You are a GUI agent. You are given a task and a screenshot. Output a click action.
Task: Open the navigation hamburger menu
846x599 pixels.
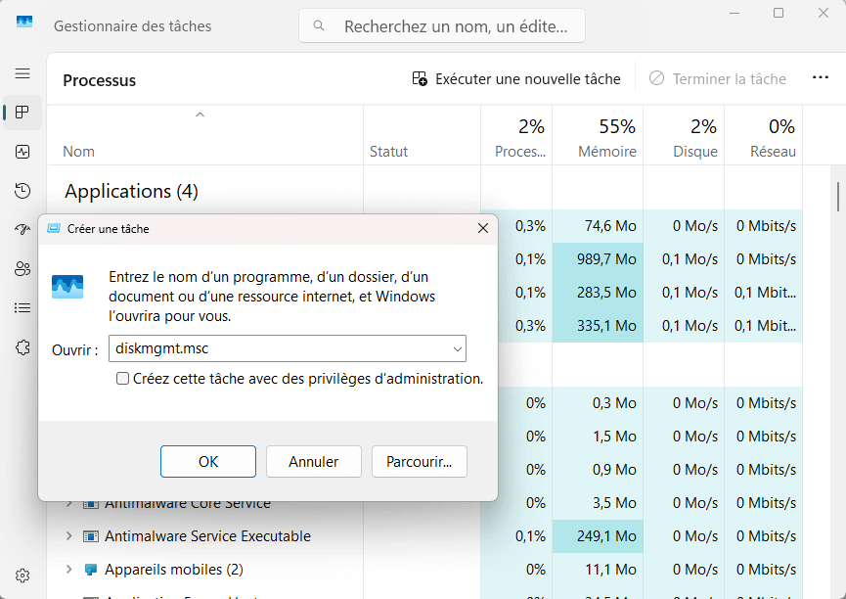22,73
